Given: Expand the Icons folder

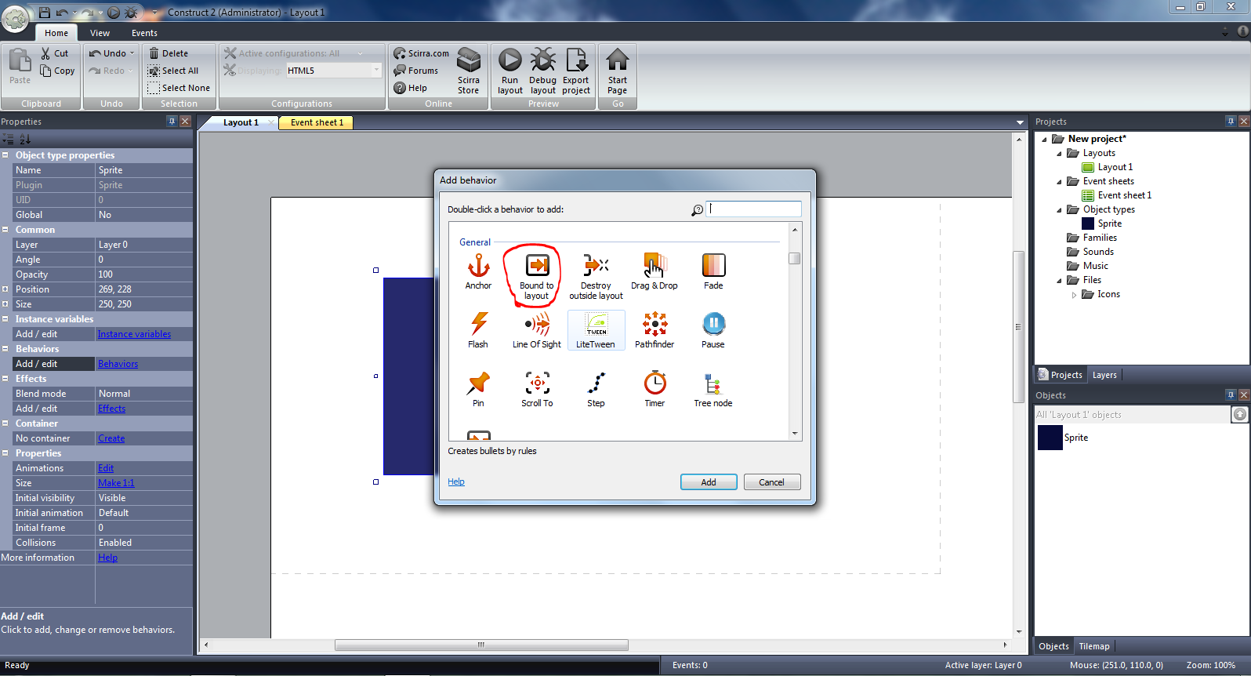Looking at the screenshot, I should [x=1074, y=295].
